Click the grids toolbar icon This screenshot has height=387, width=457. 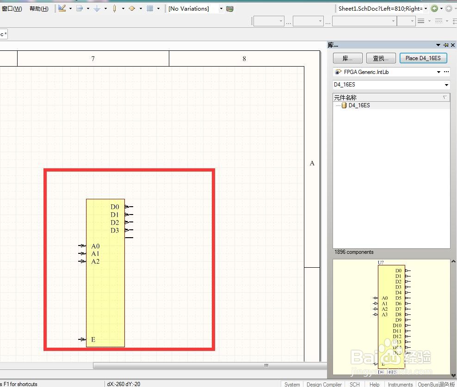point(150,8)
